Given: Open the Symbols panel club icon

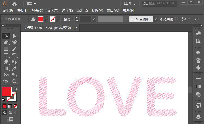Looking at the screenshot, I should 198,68.
